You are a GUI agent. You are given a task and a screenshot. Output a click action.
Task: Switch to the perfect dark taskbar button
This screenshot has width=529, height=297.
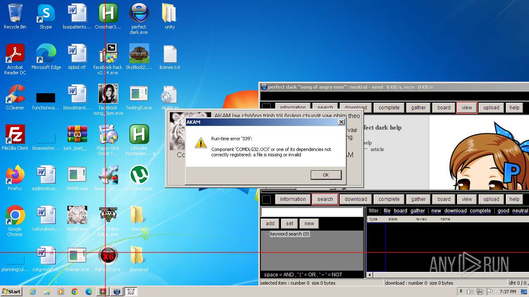click(x=117, y=292)
